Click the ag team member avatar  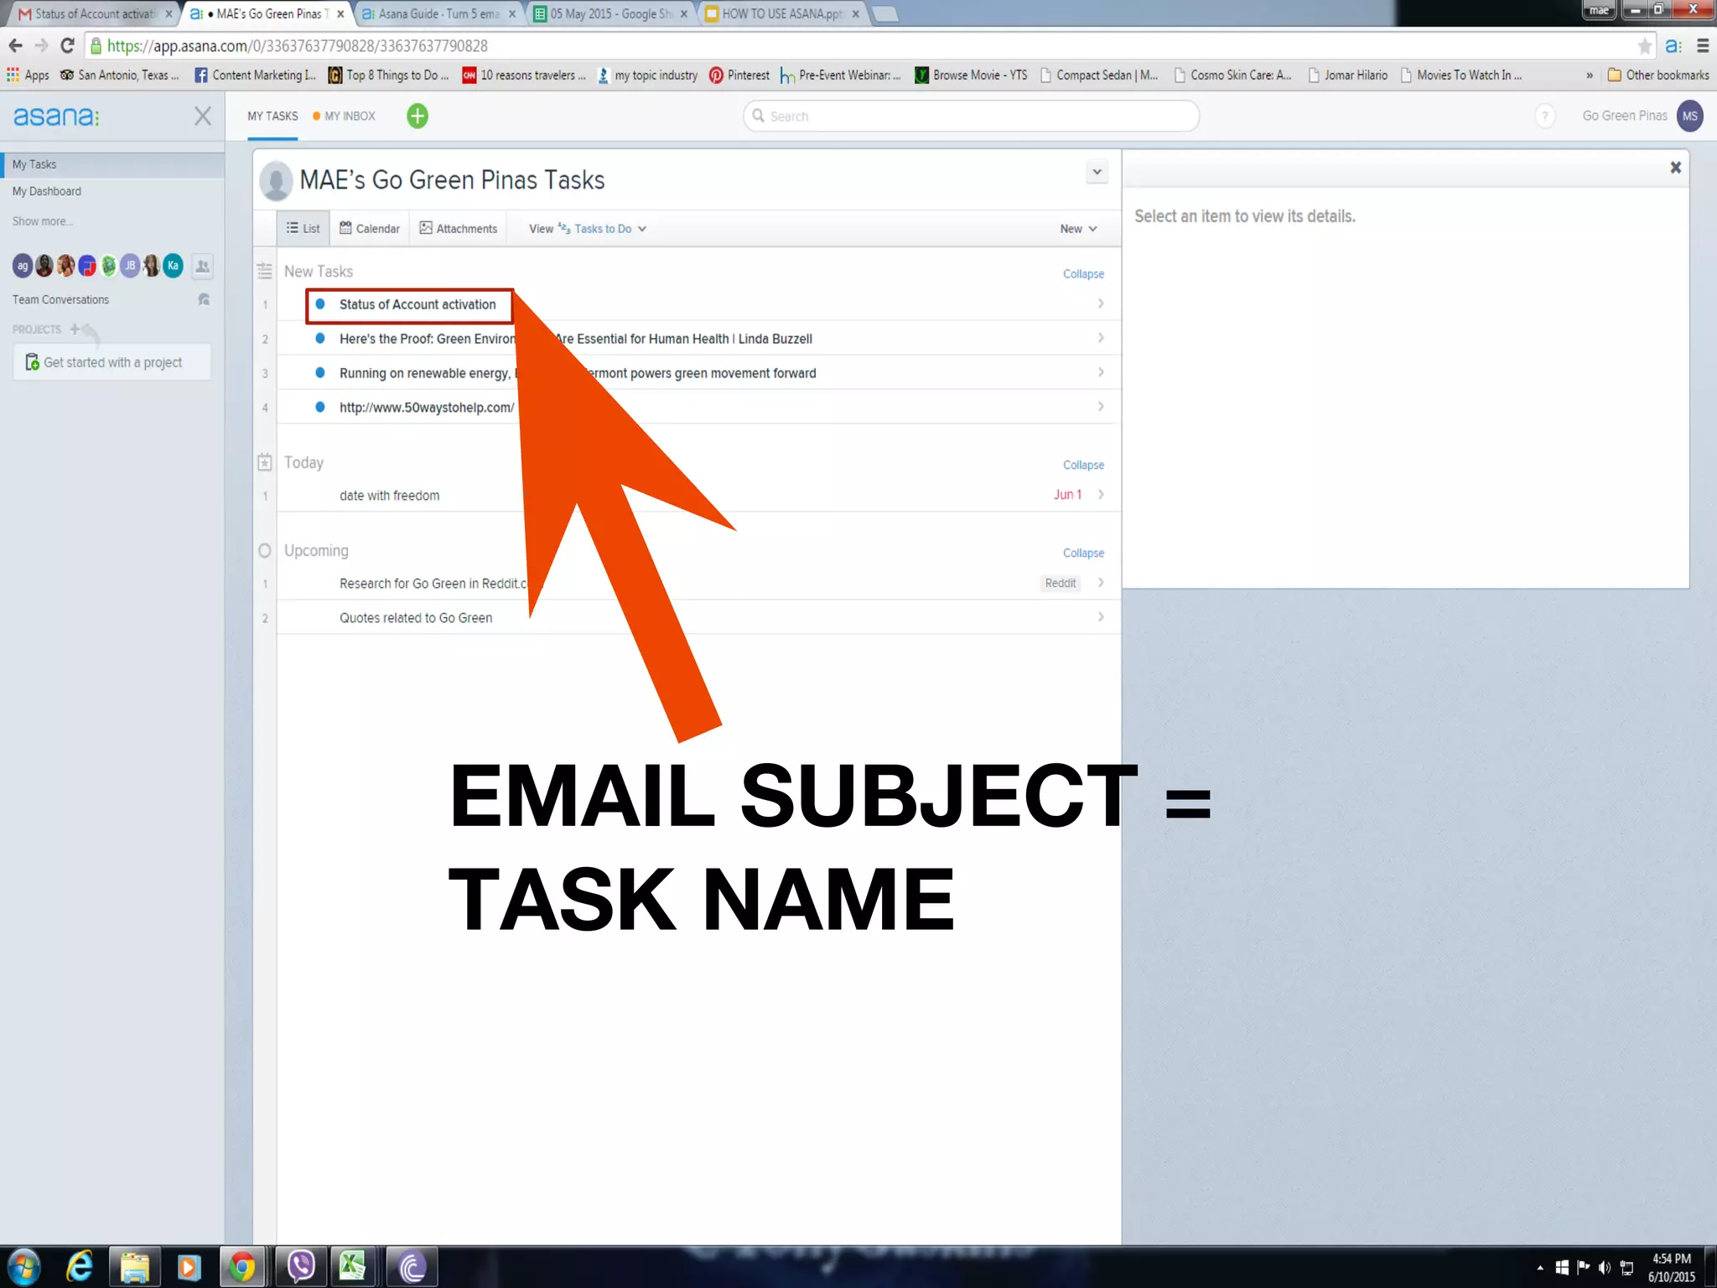pyautogui.click(x=22, y=266)
